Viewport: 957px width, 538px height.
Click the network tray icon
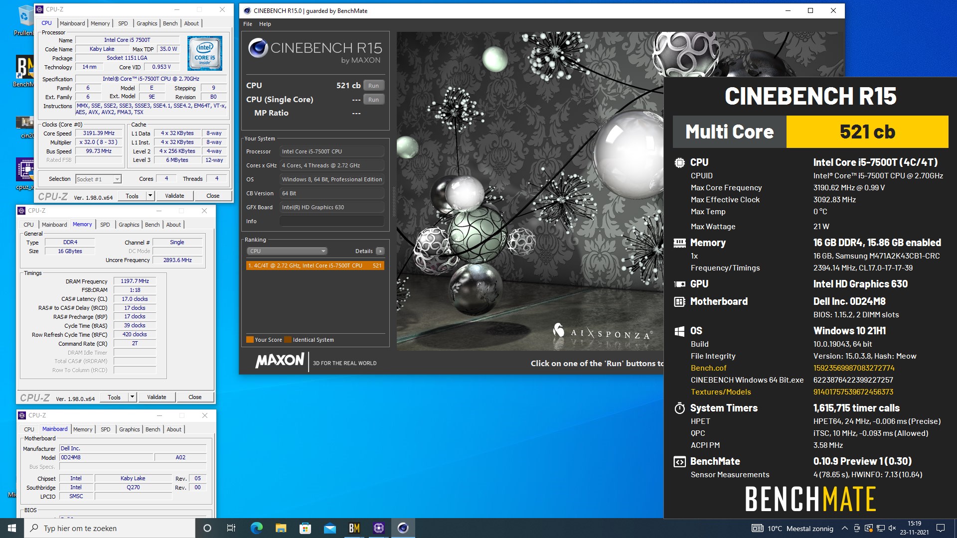pyautogui.click(x=881, y=528)
